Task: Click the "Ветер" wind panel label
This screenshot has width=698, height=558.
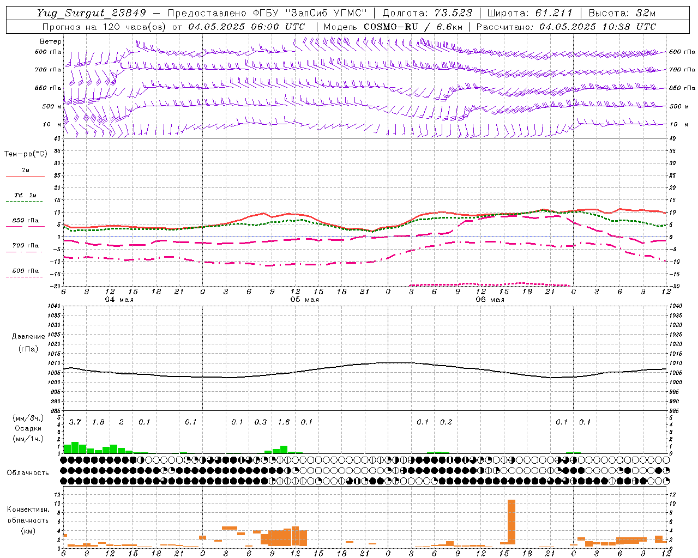Action: click(51, 41)
